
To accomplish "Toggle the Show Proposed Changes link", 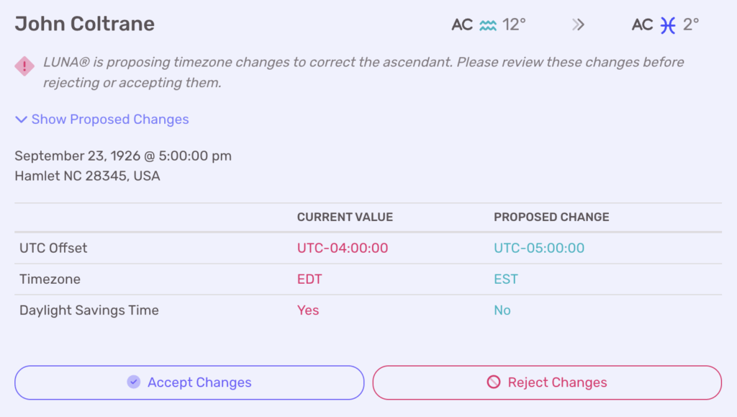I will pos(110,120).
